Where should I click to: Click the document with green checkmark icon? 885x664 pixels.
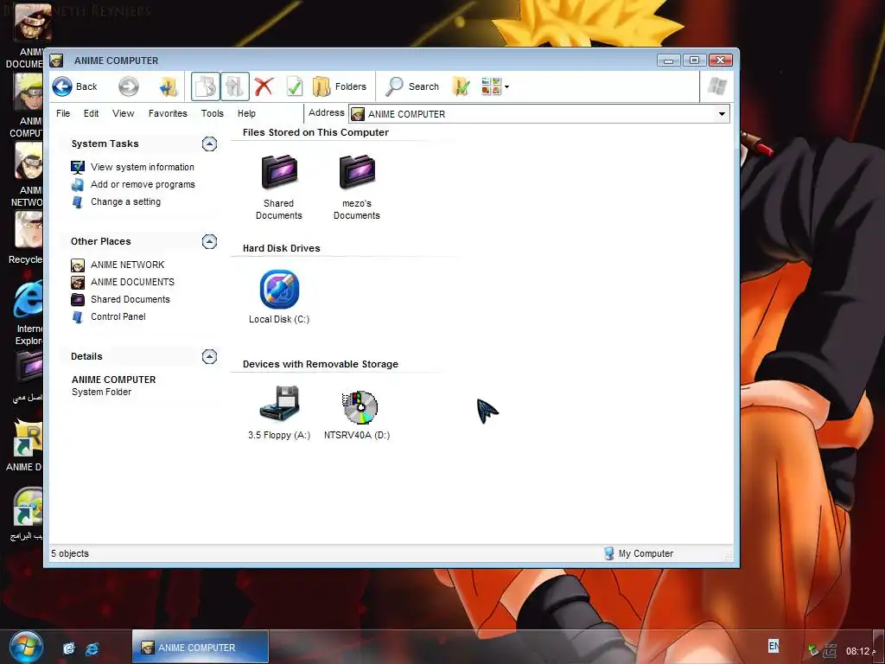[294, 86]
